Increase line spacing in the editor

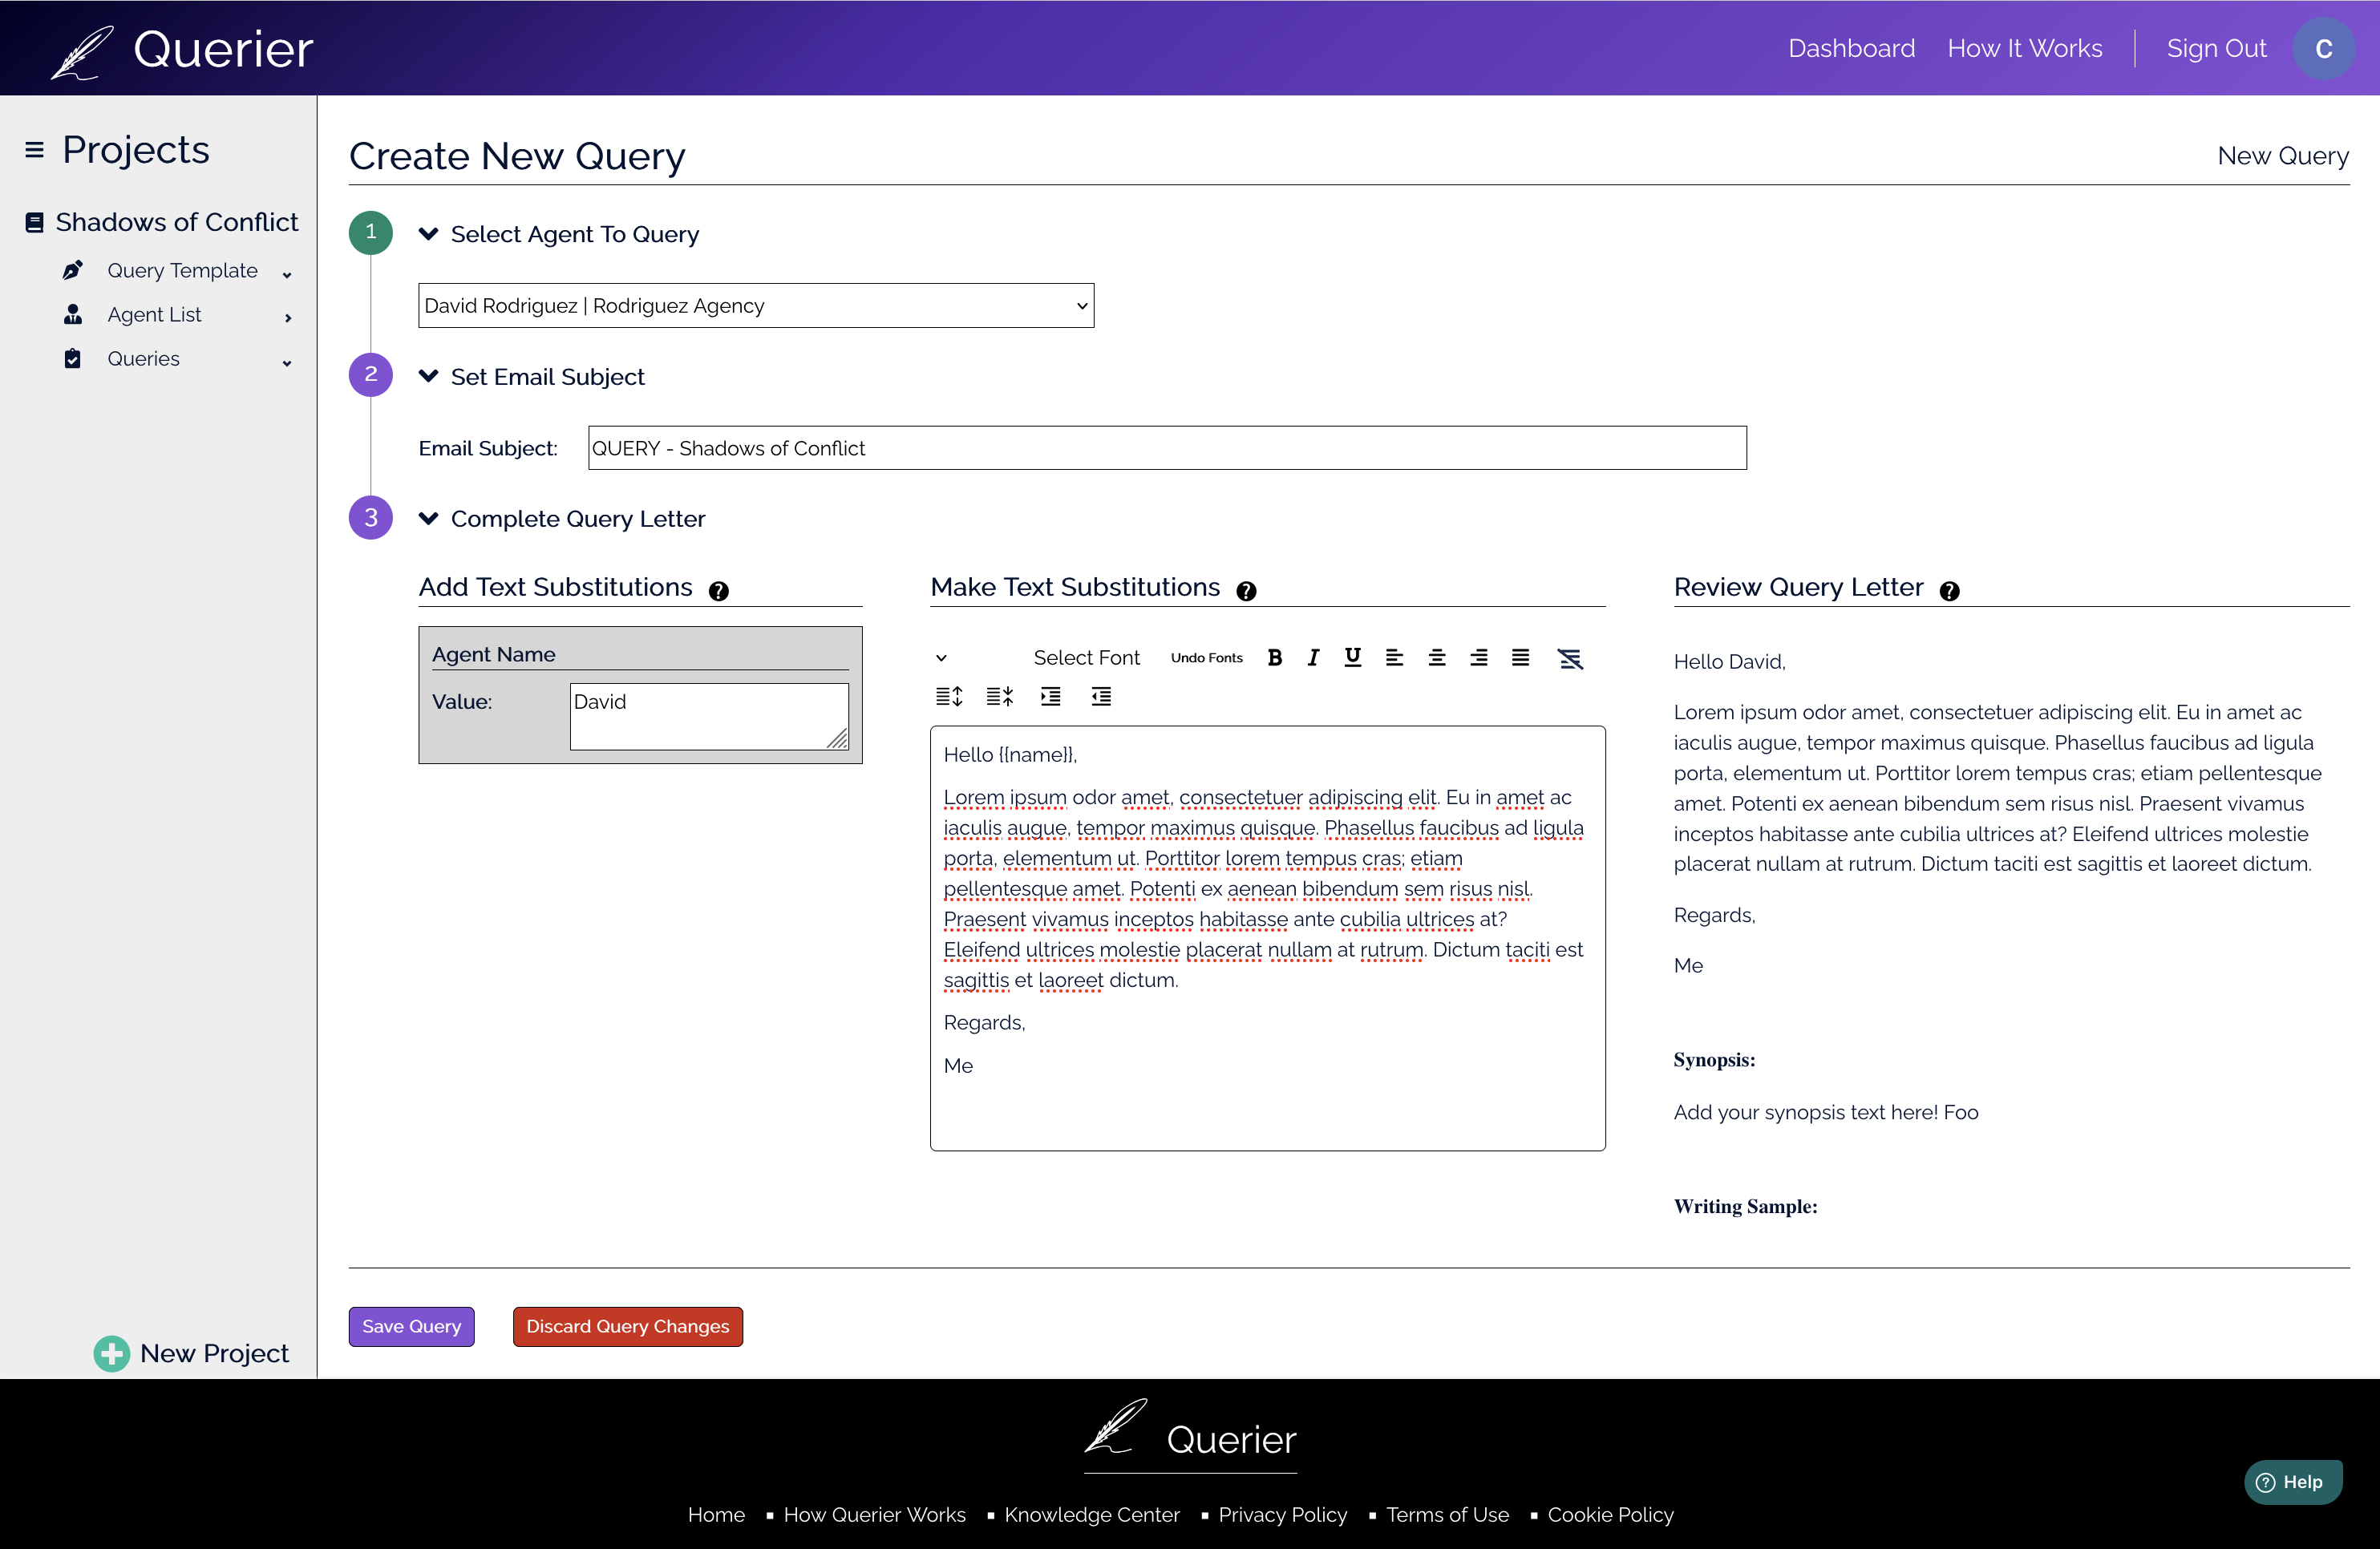point(948,697)
